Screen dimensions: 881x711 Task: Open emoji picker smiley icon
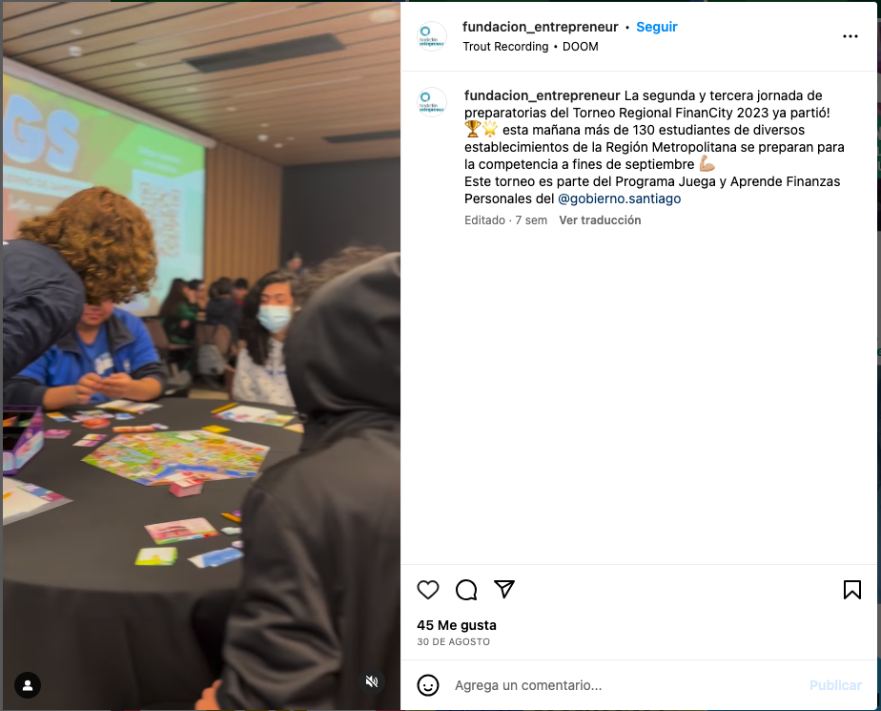tap(427, 685)
